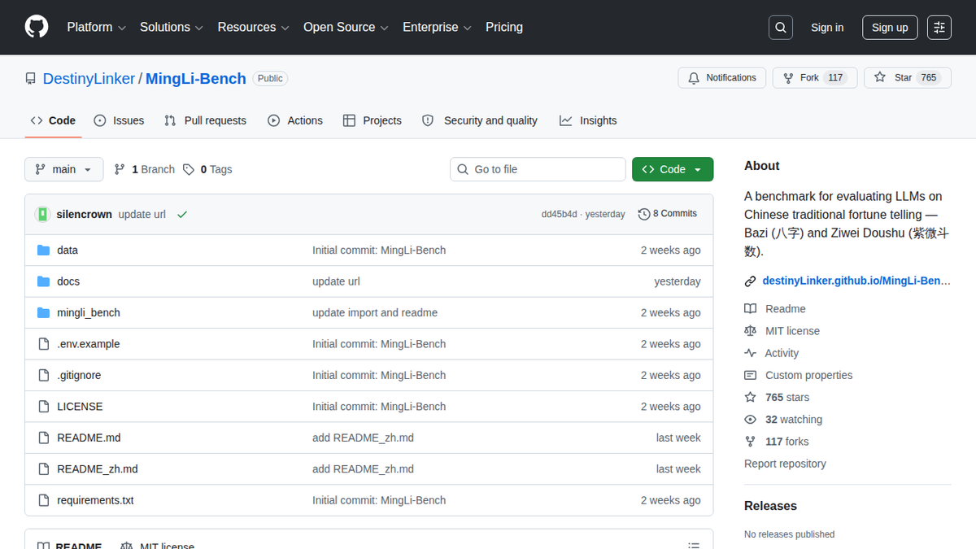Open the data folder
Screen dimensions: 976x549
[x=68, y=251]
